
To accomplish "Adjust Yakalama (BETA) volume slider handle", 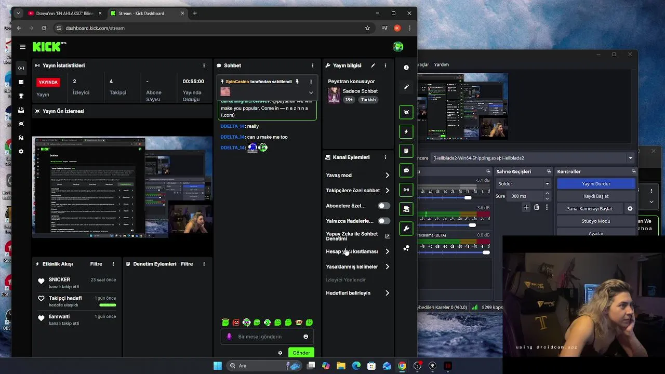I will [486, 252].
